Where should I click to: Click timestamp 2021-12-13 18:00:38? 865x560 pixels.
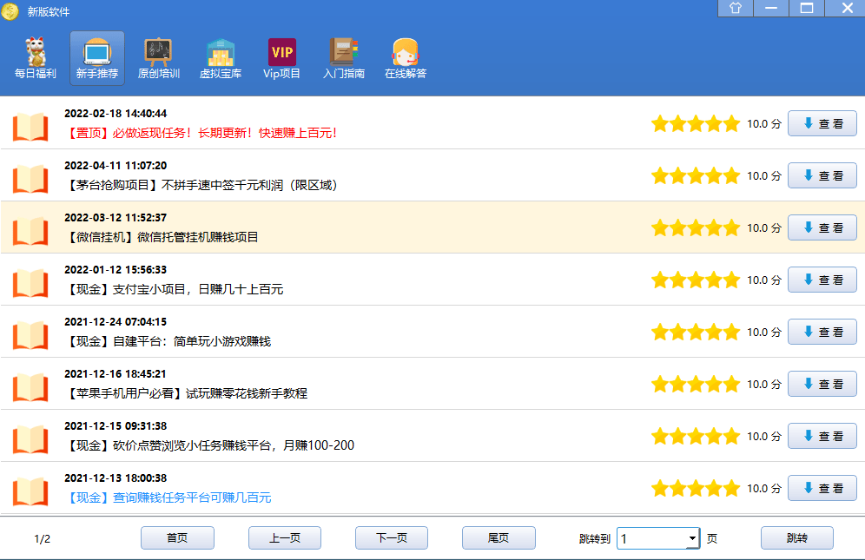(x=116, y=478)
